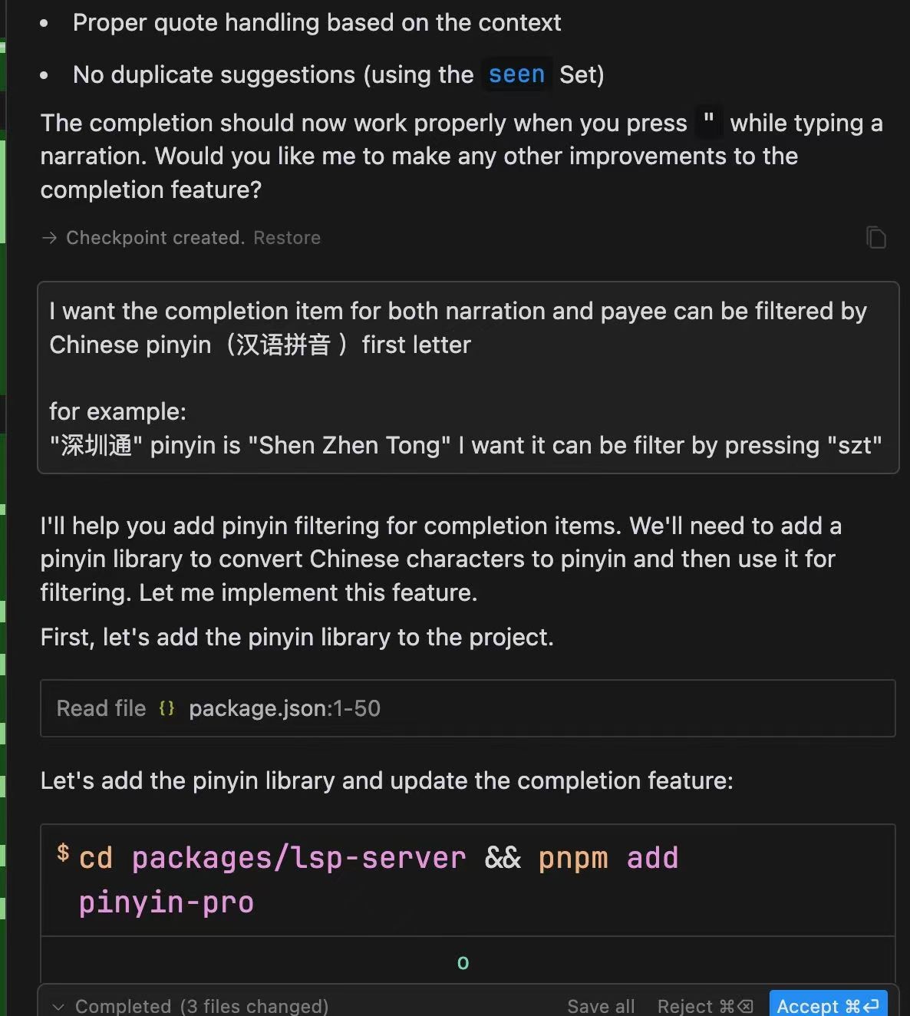Click the JSON braces icon for package.json
Viewport: 910px width, 1016px height.
167,708
